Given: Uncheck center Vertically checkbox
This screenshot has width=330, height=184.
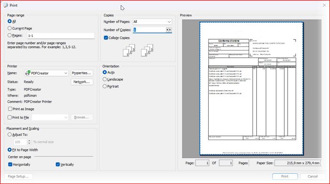Looking at the screenshot, I should tap(58, 164).
